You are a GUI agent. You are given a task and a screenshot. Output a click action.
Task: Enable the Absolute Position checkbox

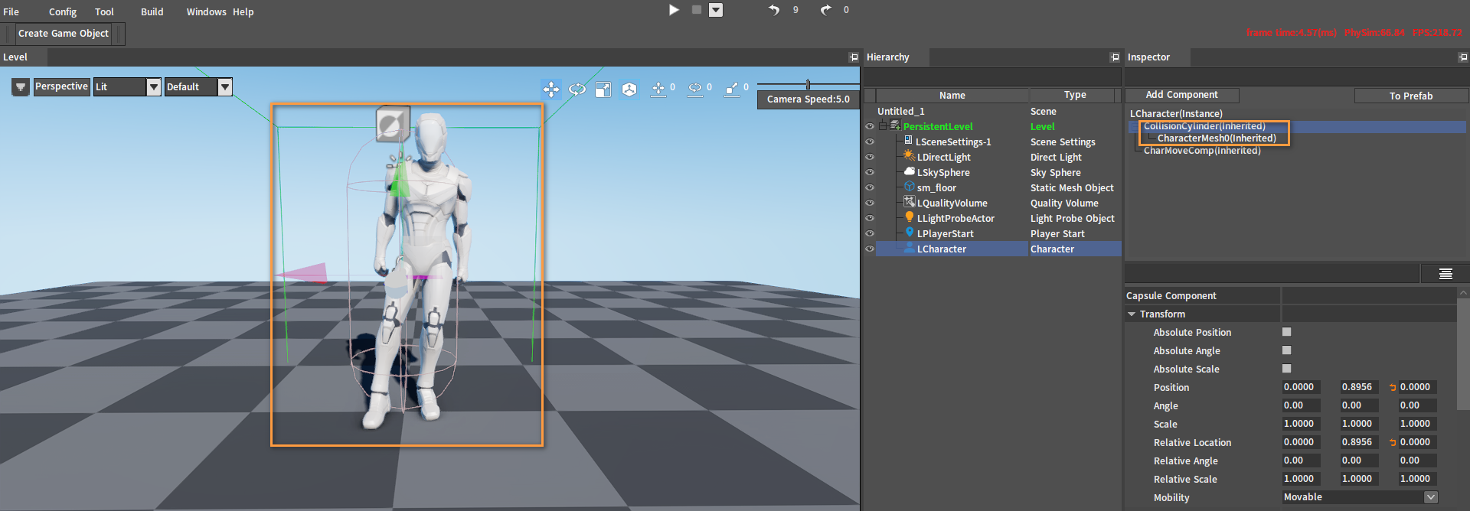[x=1286, y=332]
